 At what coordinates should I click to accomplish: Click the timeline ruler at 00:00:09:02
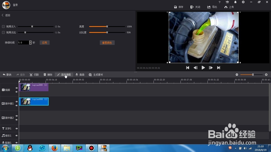click(x=78, y=80)
